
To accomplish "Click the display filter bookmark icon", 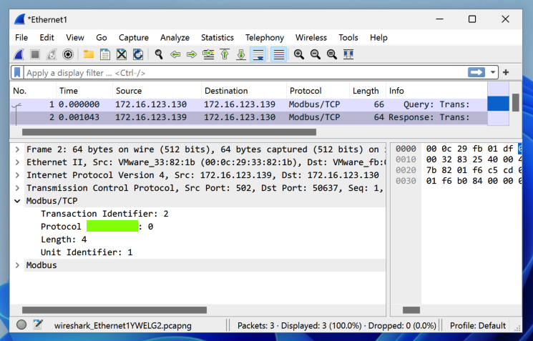I will (17, 73).
